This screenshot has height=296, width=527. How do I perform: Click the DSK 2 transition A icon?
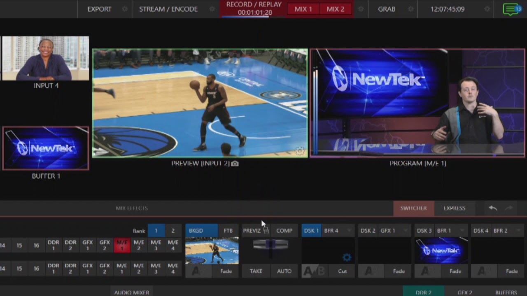tap(371, 271)
